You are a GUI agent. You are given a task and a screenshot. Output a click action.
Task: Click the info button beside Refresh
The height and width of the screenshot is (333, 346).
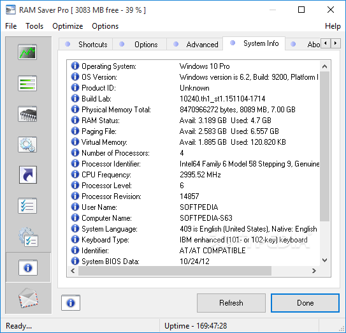pyautogui.click(x=71, y=303)
